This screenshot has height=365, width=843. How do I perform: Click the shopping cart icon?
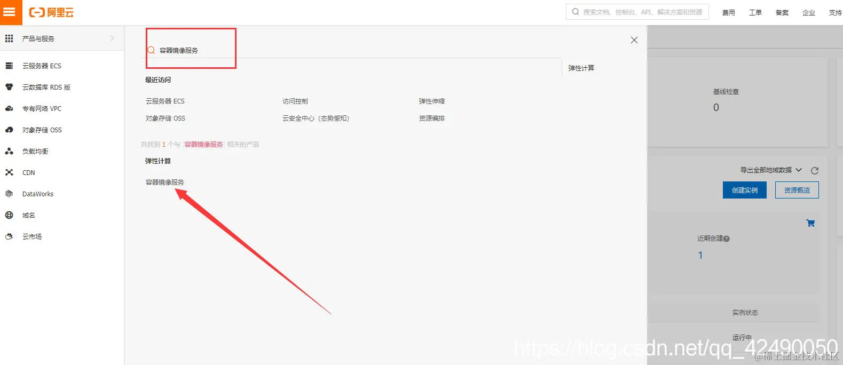(810, 223)
